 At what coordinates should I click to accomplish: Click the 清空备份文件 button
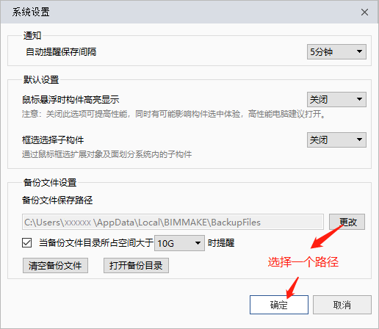(55, 265)
